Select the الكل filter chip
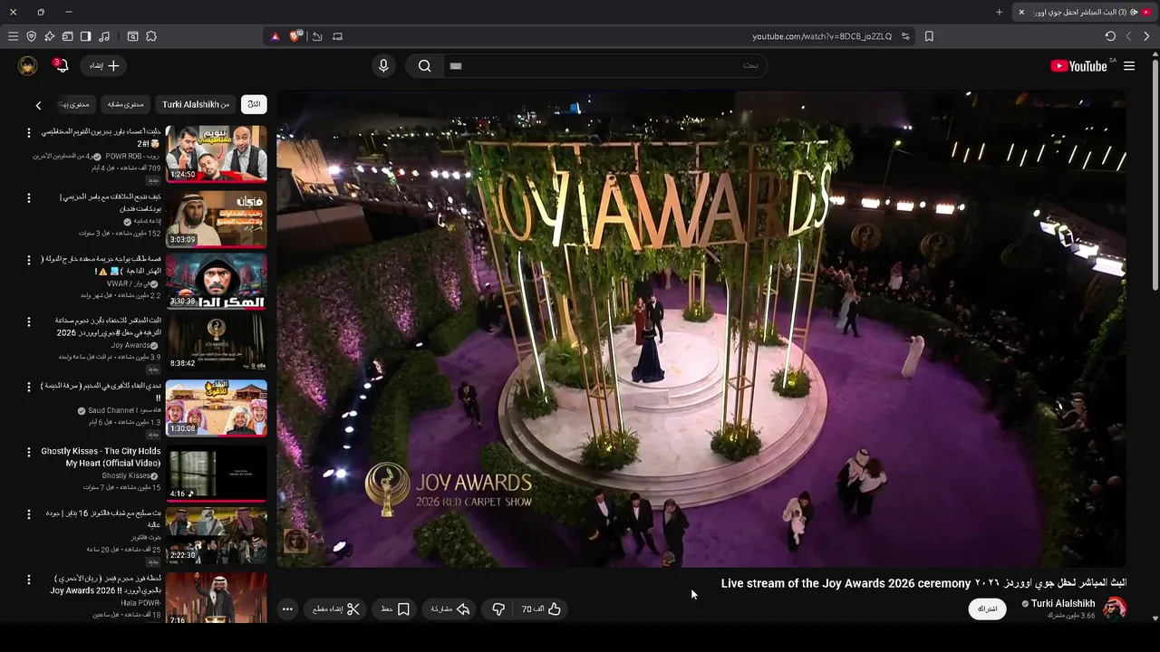This screenshot has height=652, width=1160. click(254, 104)
